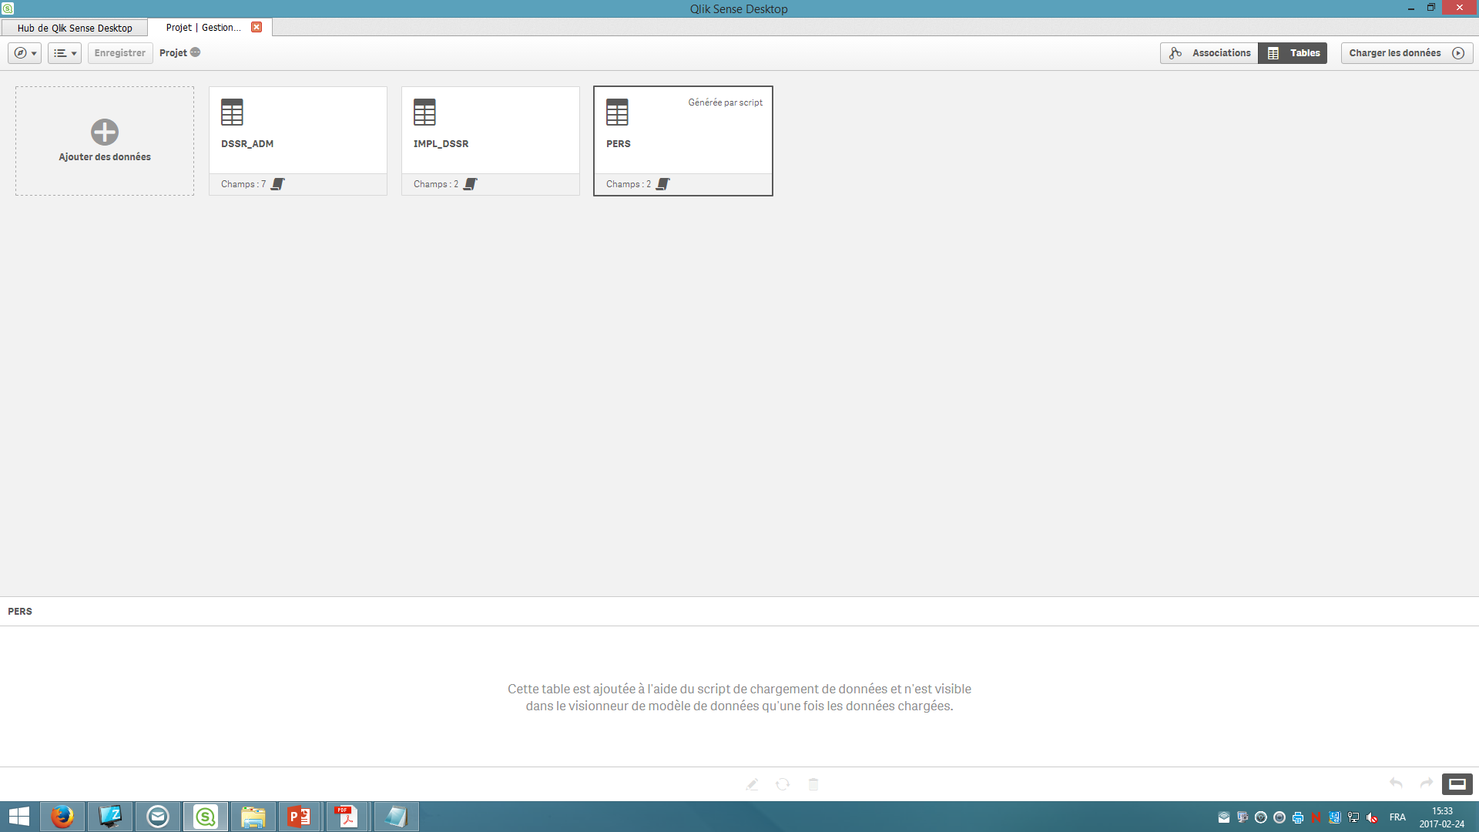1479x832 pixels.
Task: Open Firefox from the taskbar
Action: pos(62,817)
